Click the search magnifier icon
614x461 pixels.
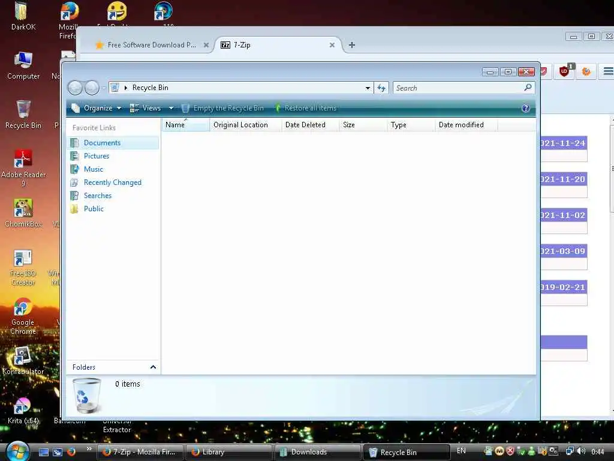(528, 88)
